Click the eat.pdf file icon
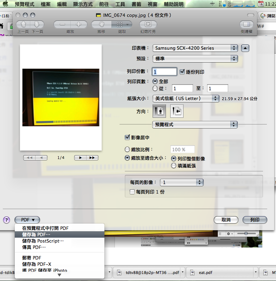 [192, 273]
